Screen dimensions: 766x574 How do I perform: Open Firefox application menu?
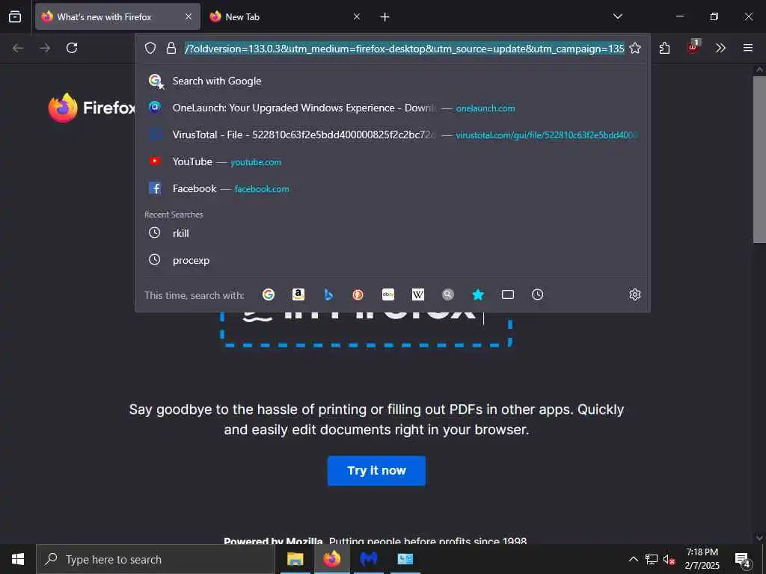point(748,48)
